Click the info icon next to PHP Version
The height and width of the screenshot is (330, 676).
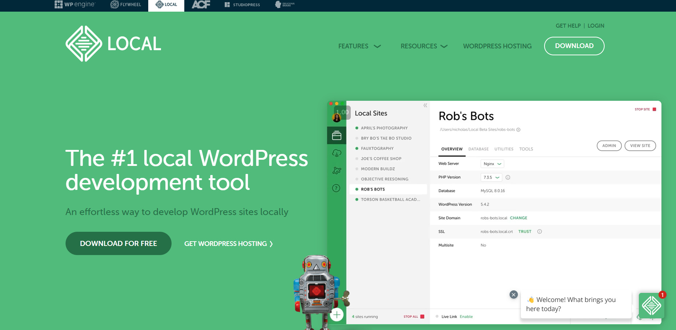pyautogui.click(x=508, y=177)
